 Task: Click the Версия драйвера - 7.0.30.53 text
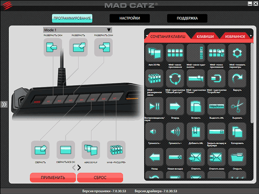point(156,191)
